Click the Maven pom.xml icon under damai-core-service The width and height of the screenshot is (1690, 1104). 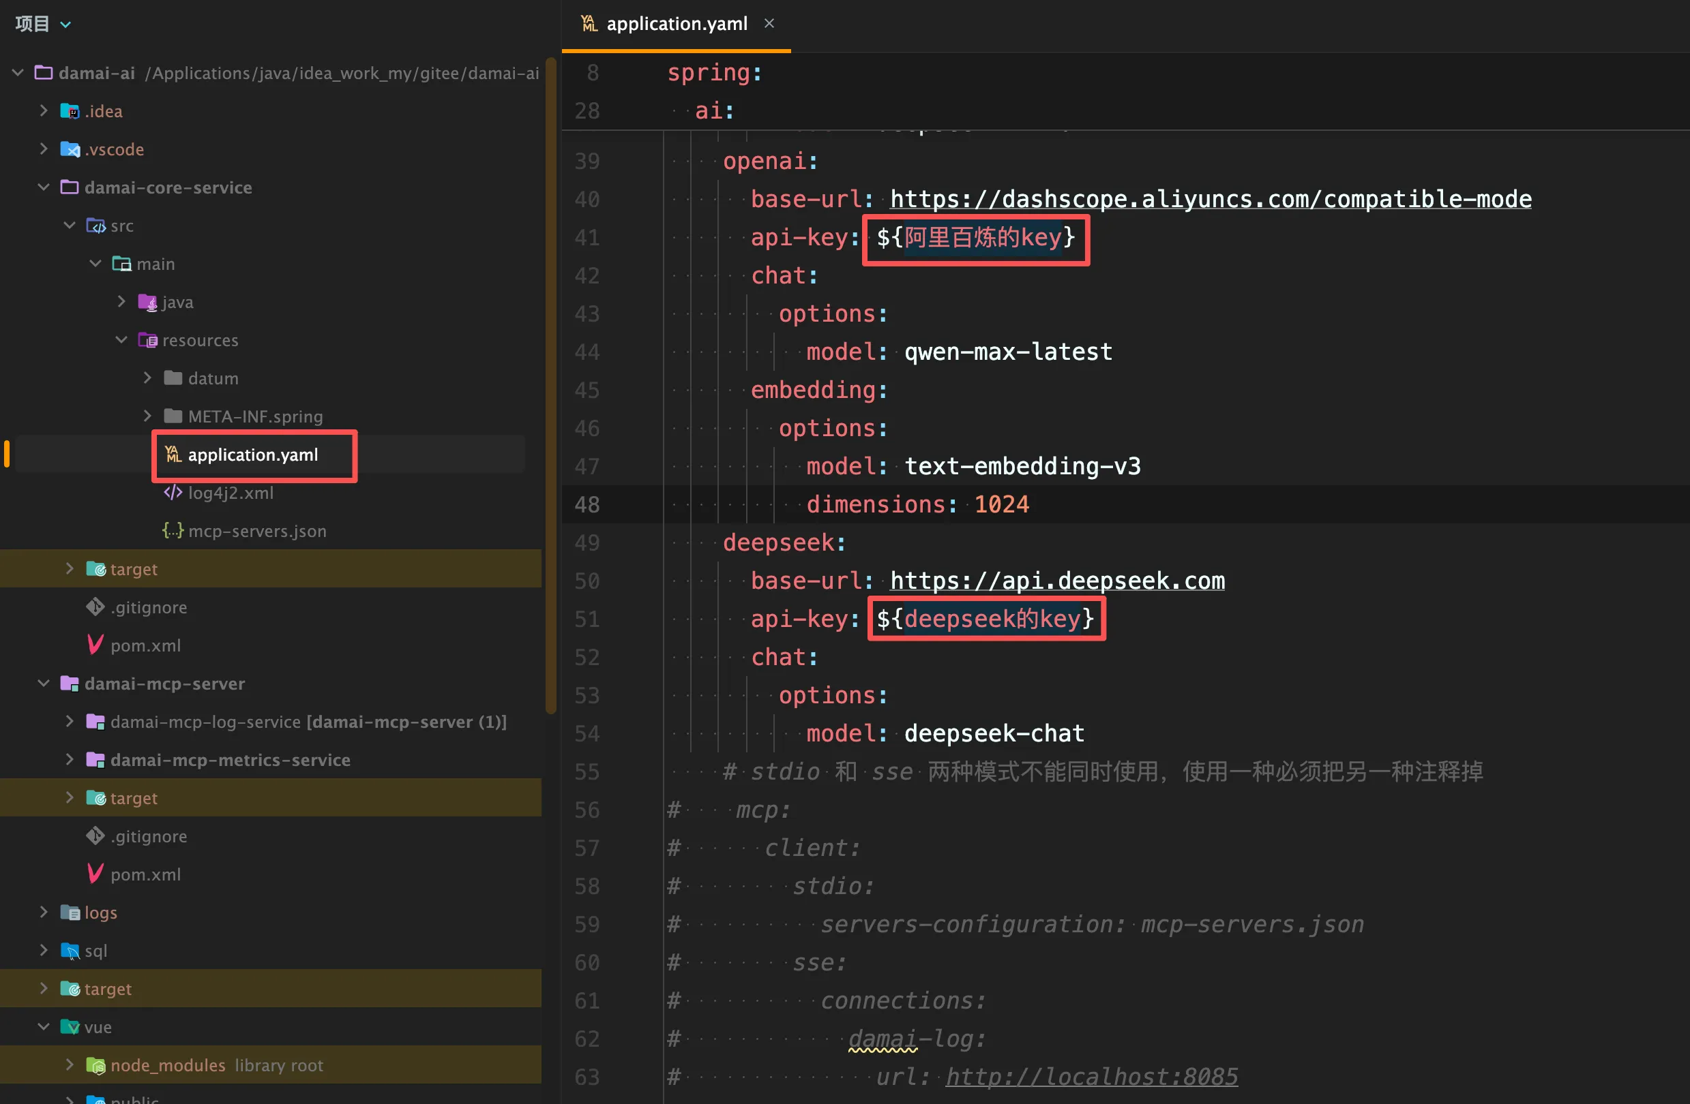(95, 645)
